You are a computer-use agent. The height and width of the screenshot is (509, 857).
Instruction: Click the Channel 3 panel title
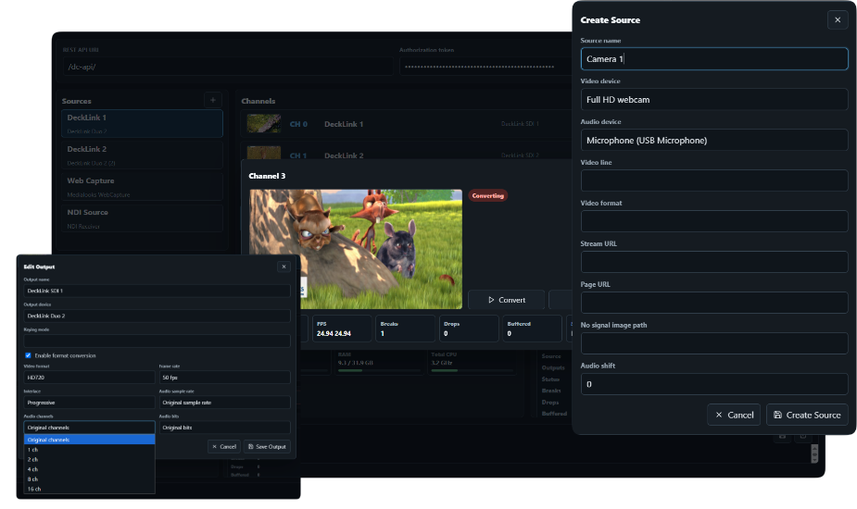click(267, 176)
